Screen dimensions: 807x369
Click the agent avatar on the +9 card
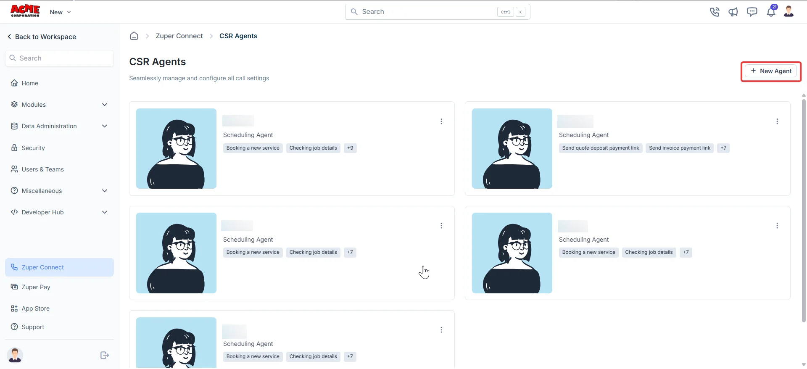[x=176, y=148]
